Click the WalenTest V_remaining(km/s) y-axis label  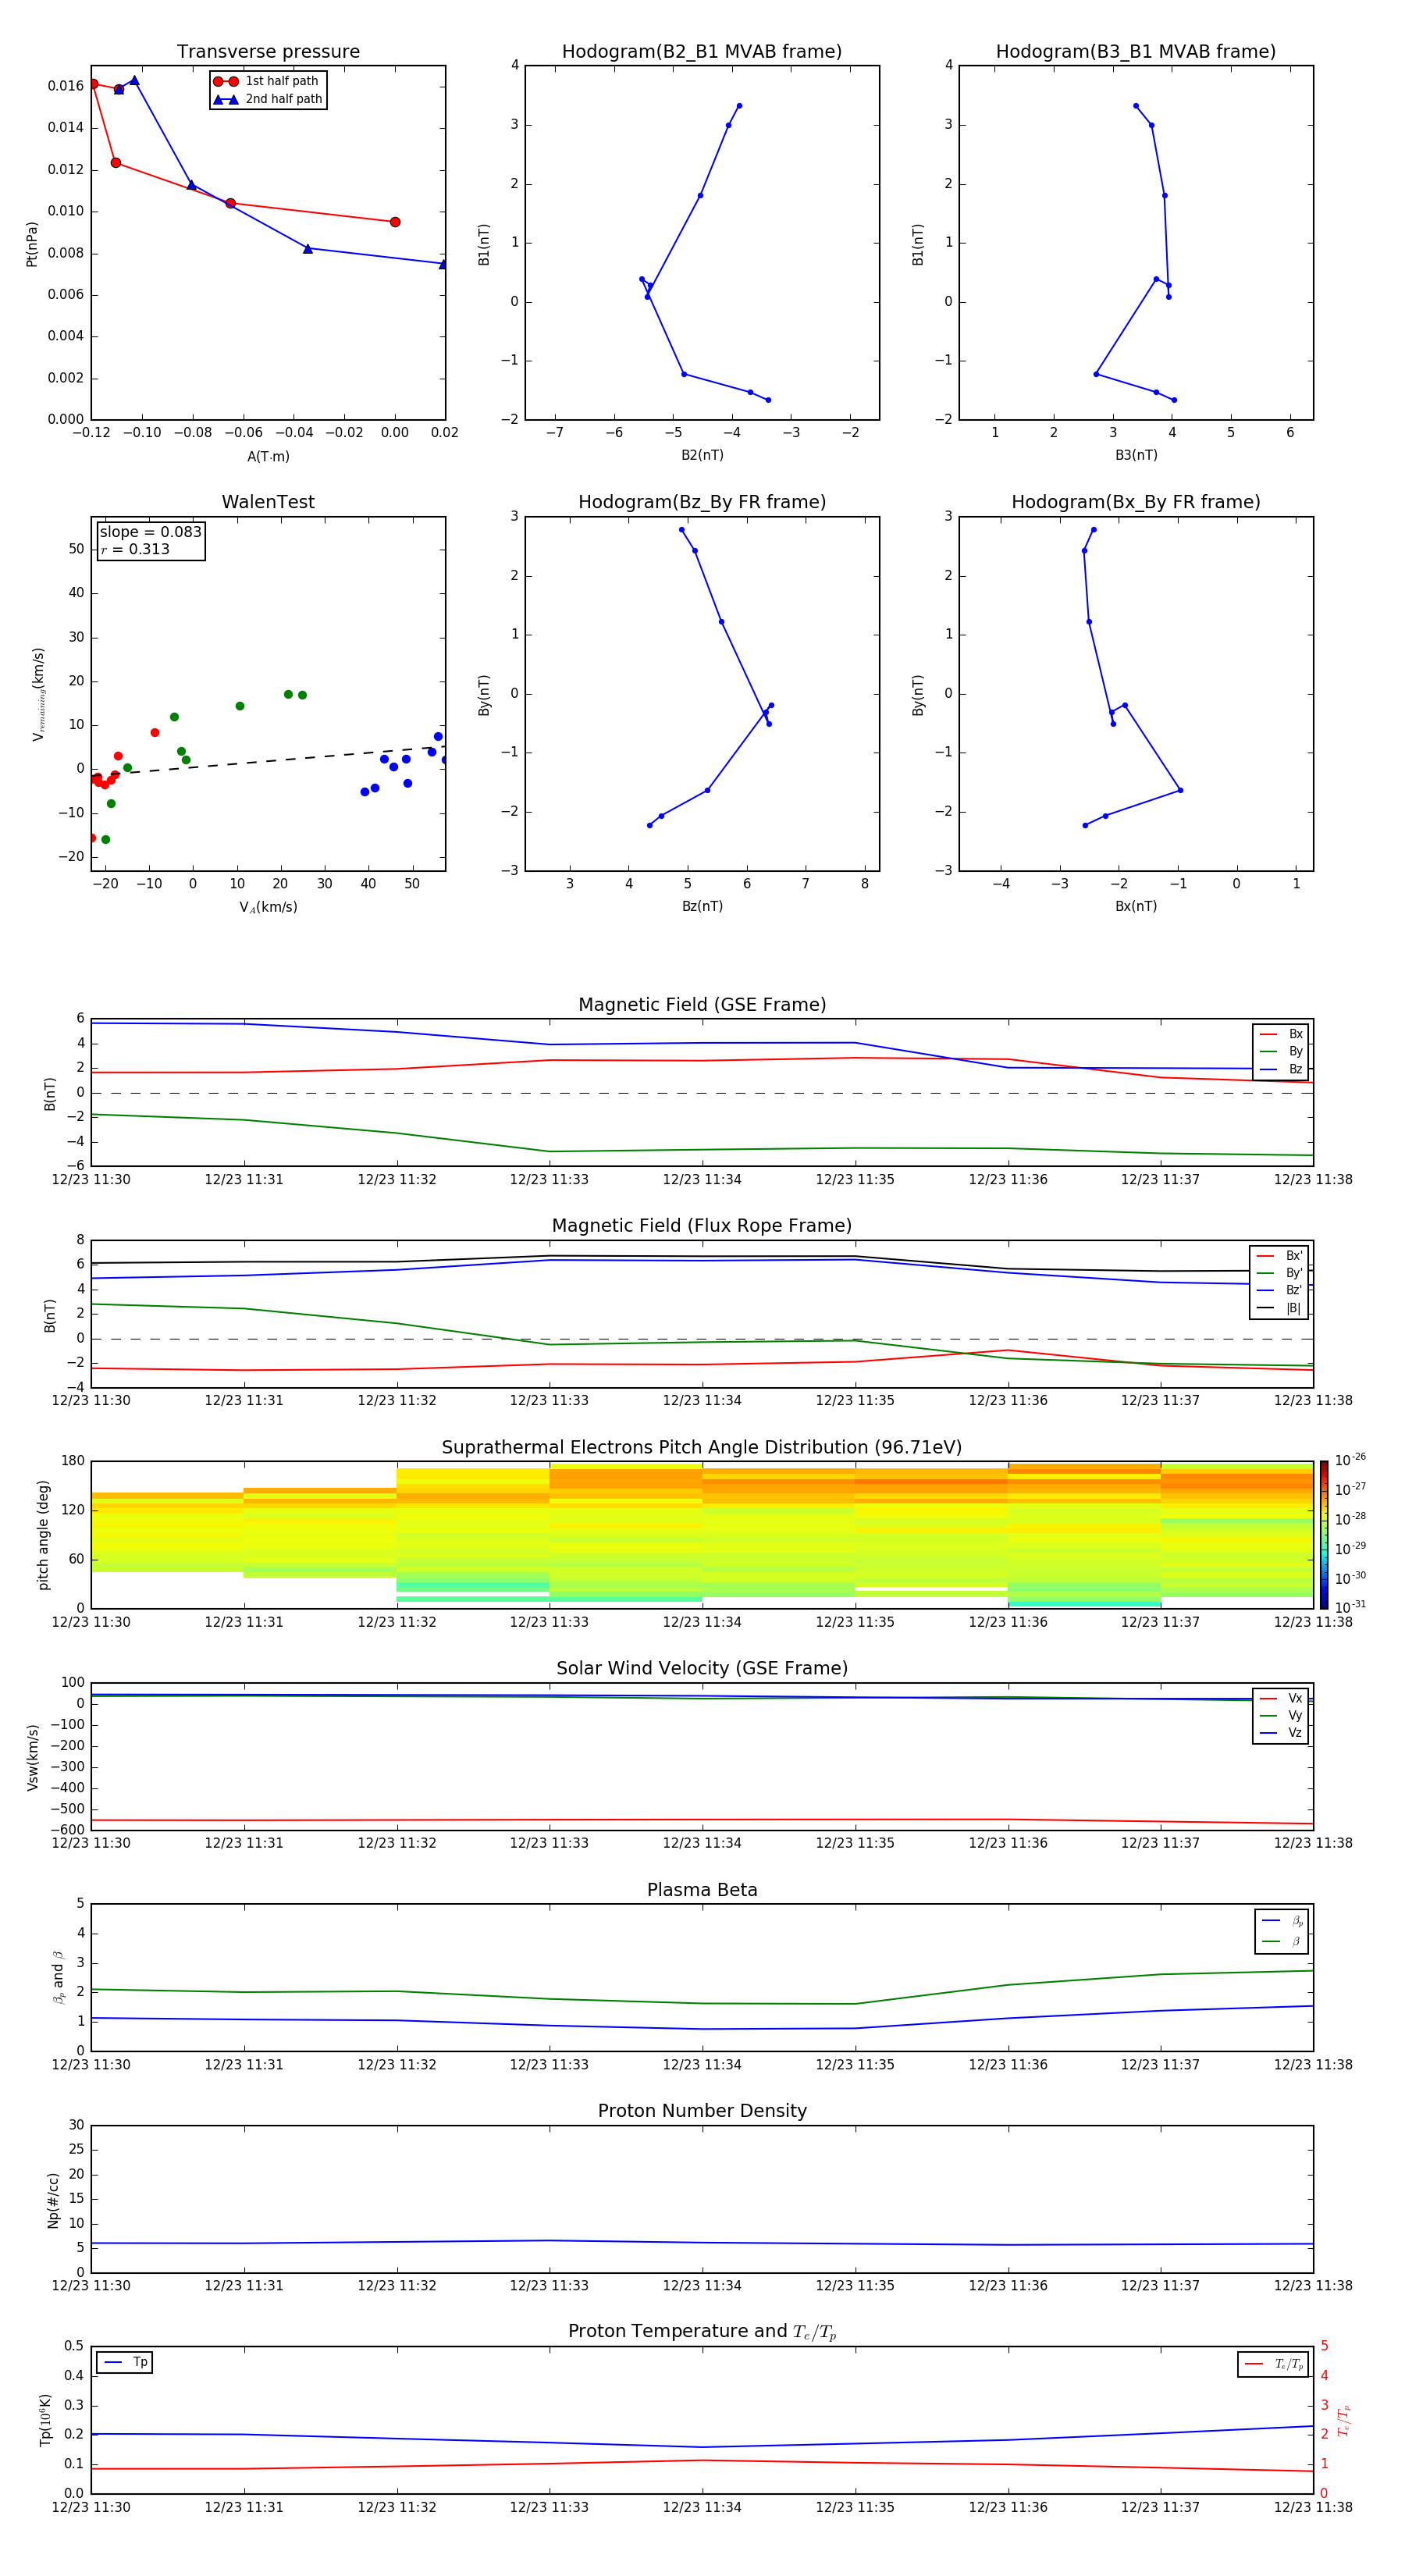39,694
